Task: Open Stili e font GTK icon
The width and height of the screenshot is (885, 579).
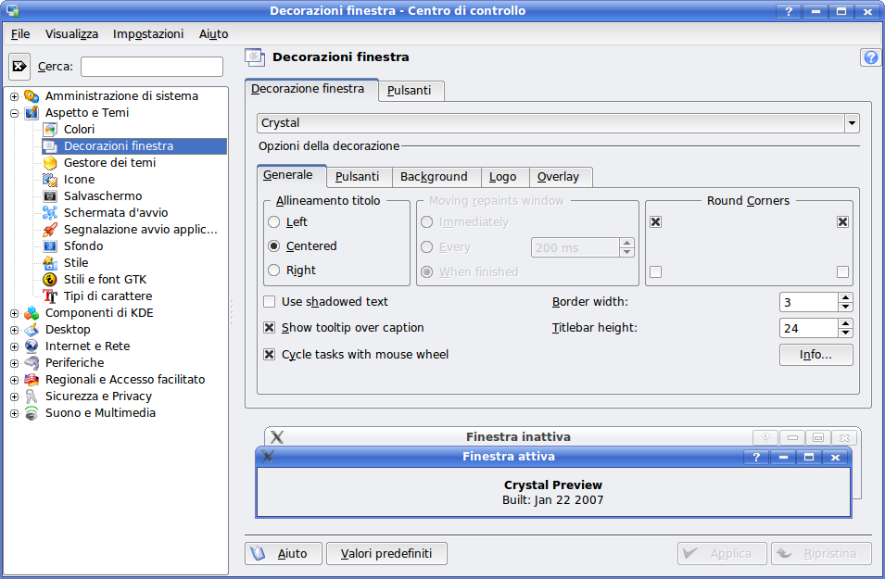Action: pos(50,280)
